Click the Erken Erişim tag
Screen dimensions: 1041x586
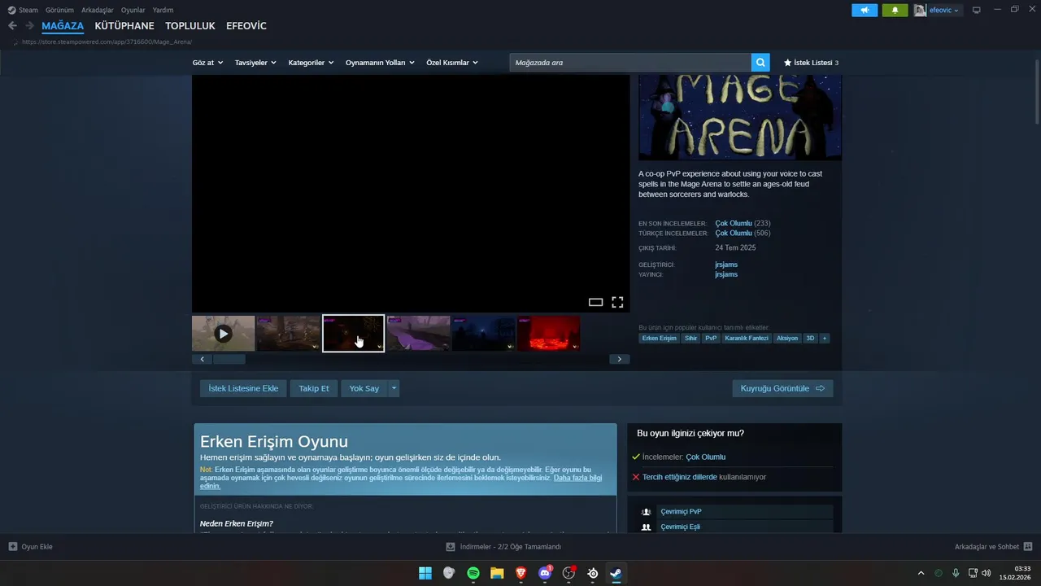659,338
